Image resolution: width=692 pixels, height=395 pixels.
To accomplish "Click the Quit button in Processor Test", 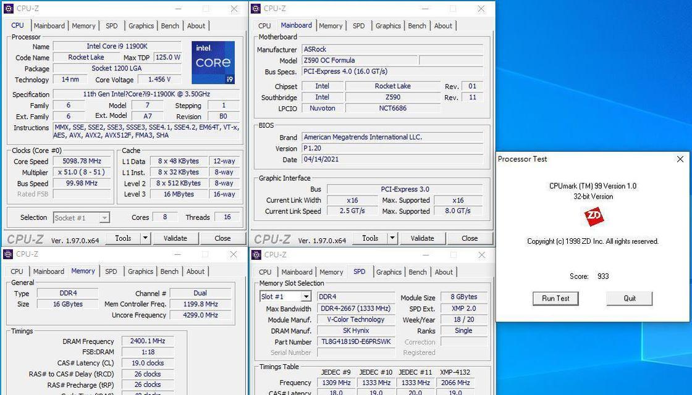I will 630,299.
